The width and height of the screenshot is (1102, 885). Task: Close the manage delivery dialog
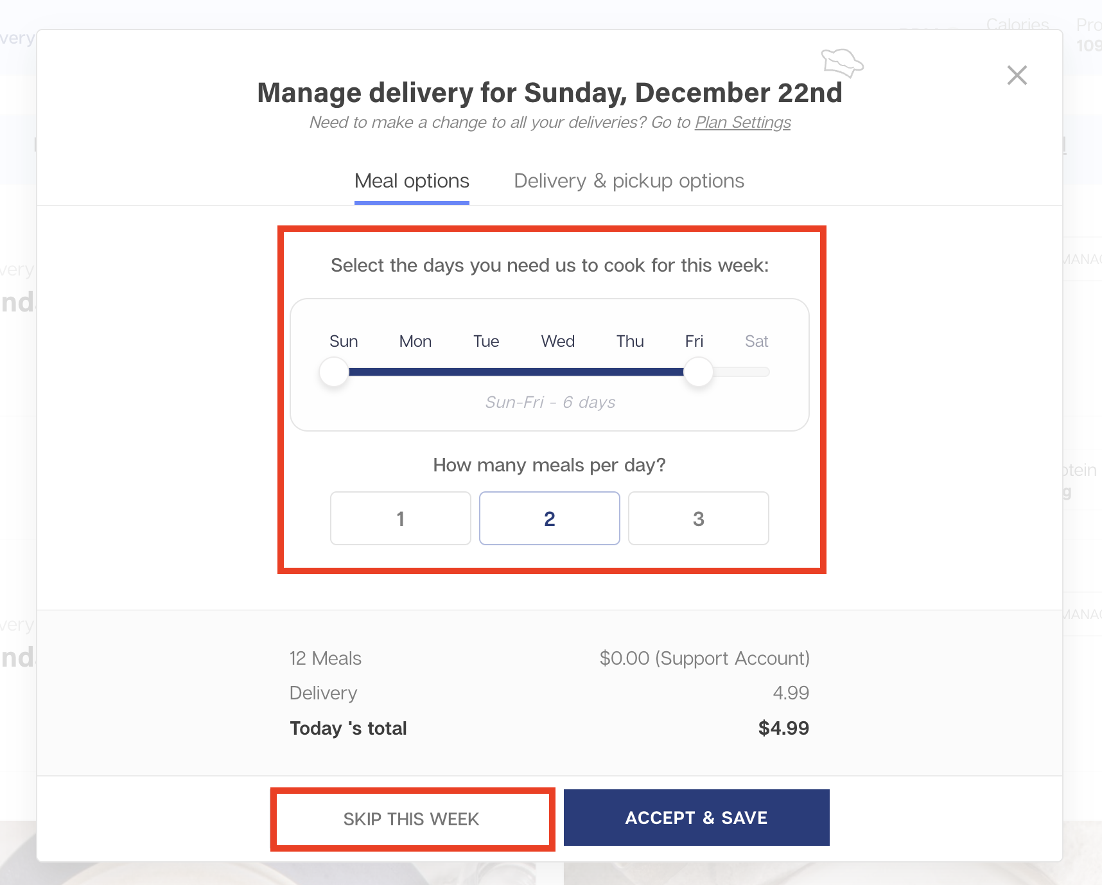[1017, 75]
